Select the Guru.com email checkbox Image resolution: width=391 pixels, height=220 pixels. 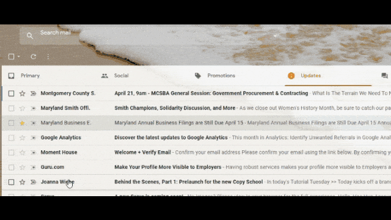tap(11, 167)
